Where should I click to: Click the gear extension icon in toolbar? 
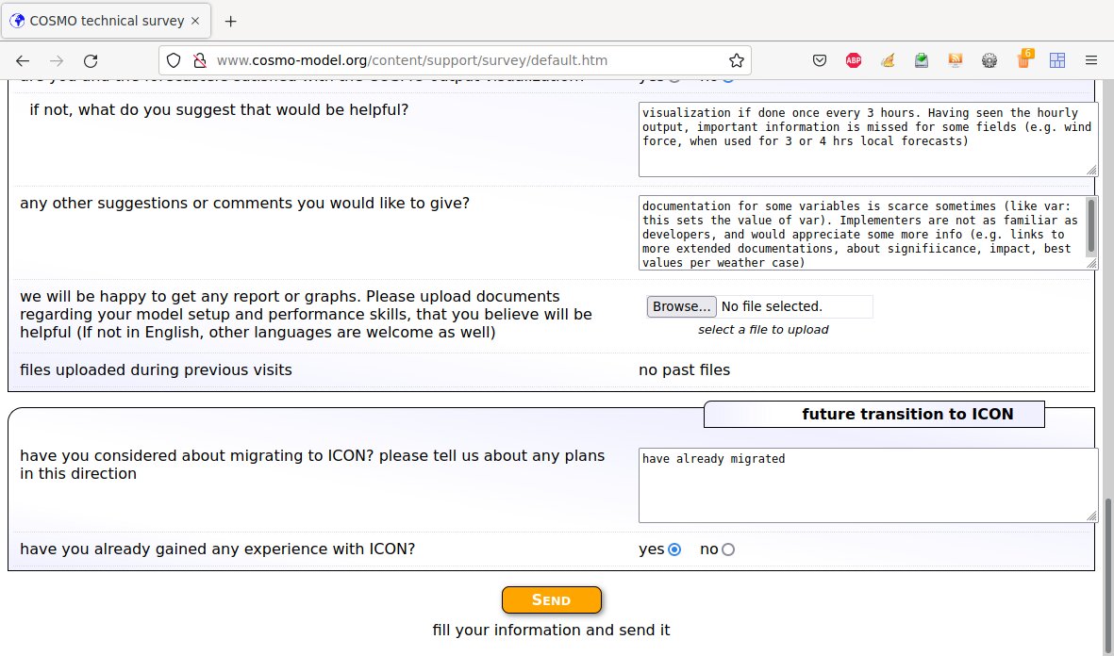[989, 60]
